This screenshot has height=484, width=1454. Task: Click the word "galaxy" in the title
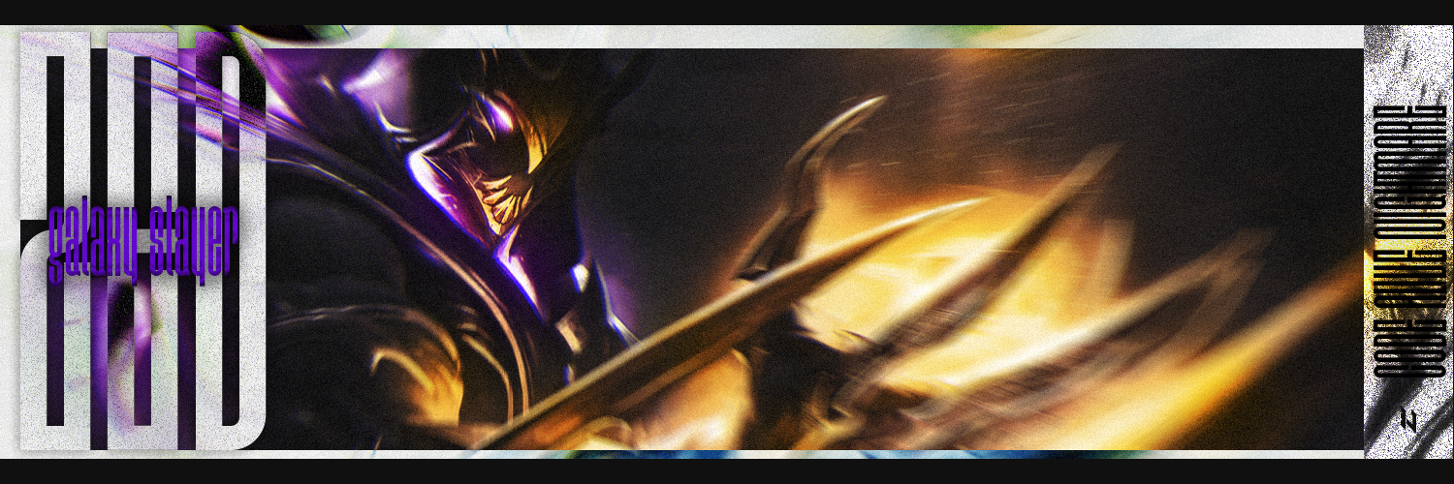pyautogui.click(x=92, y=242)
